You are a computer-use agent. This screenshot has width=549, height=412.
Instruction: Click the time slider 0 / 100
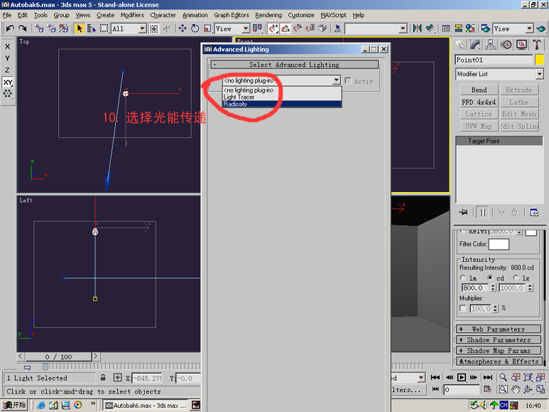pyautogui.click(x=58, y=356)
